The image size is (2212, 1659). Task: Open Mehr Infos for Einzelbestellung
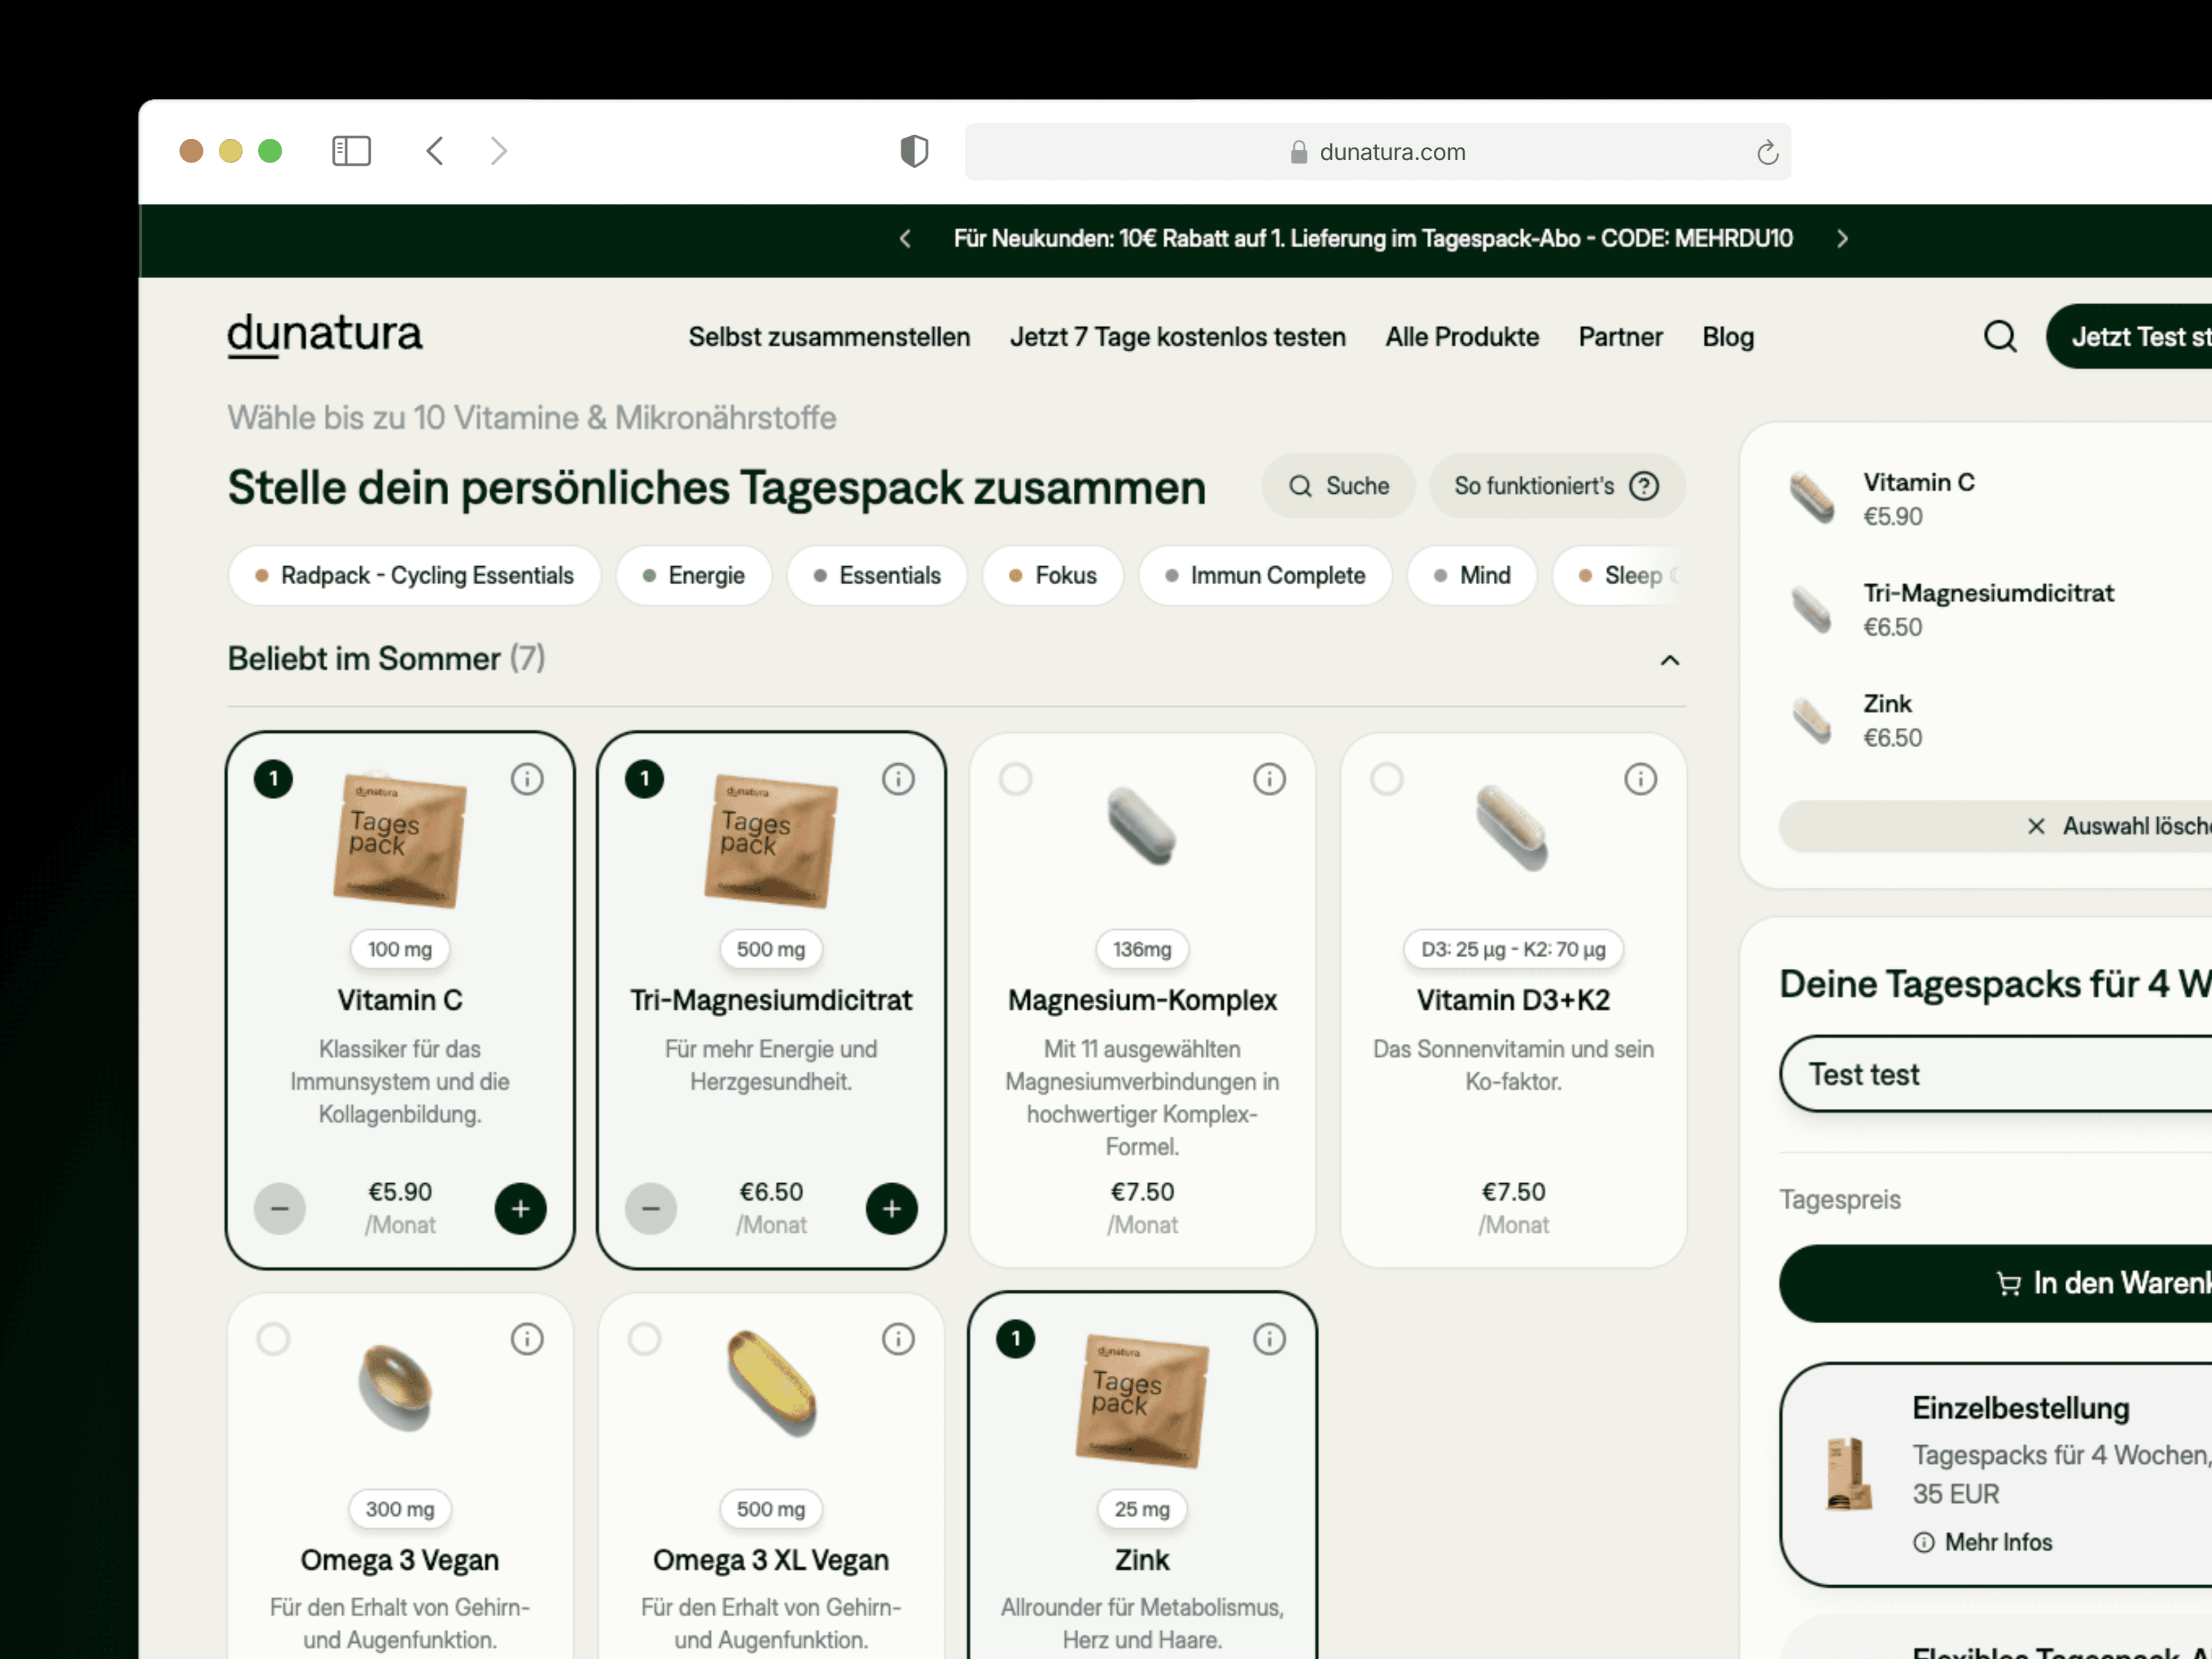click(1982, 1543)
